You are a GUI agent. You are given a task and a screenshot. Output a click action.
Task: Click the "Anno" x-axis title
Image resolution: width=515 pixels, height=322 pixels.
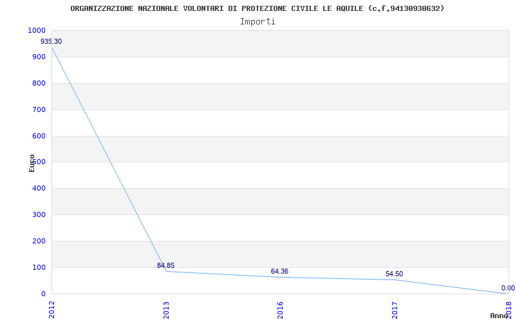click(500, 316)
